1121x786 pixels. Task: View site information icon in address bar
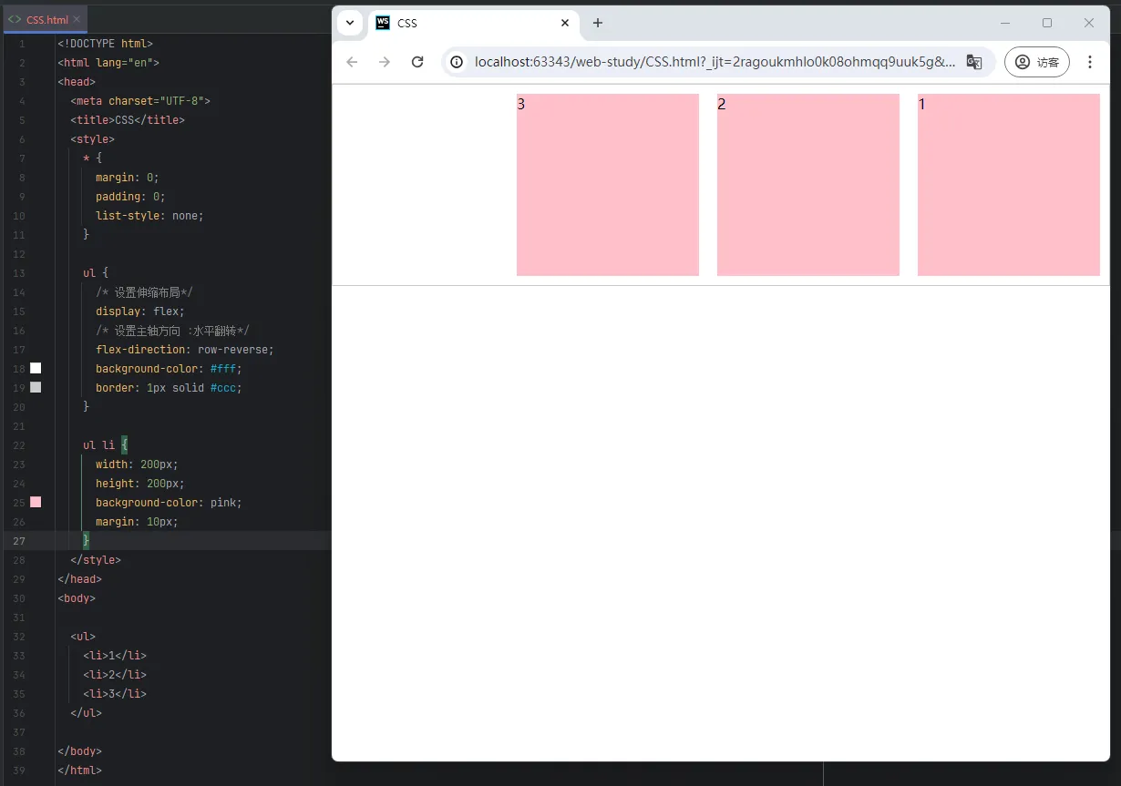pyautogui.click(x=458, y=62)
